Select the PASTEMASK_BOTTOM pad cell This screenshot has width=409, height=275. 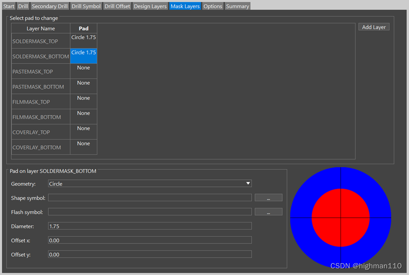point(84,86)
